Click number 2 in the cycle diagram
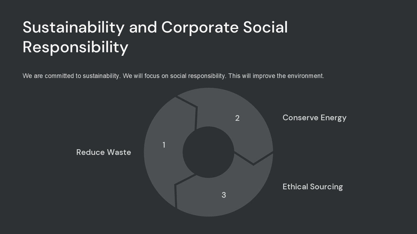This screenshot has width=417, height=234. 237,118
